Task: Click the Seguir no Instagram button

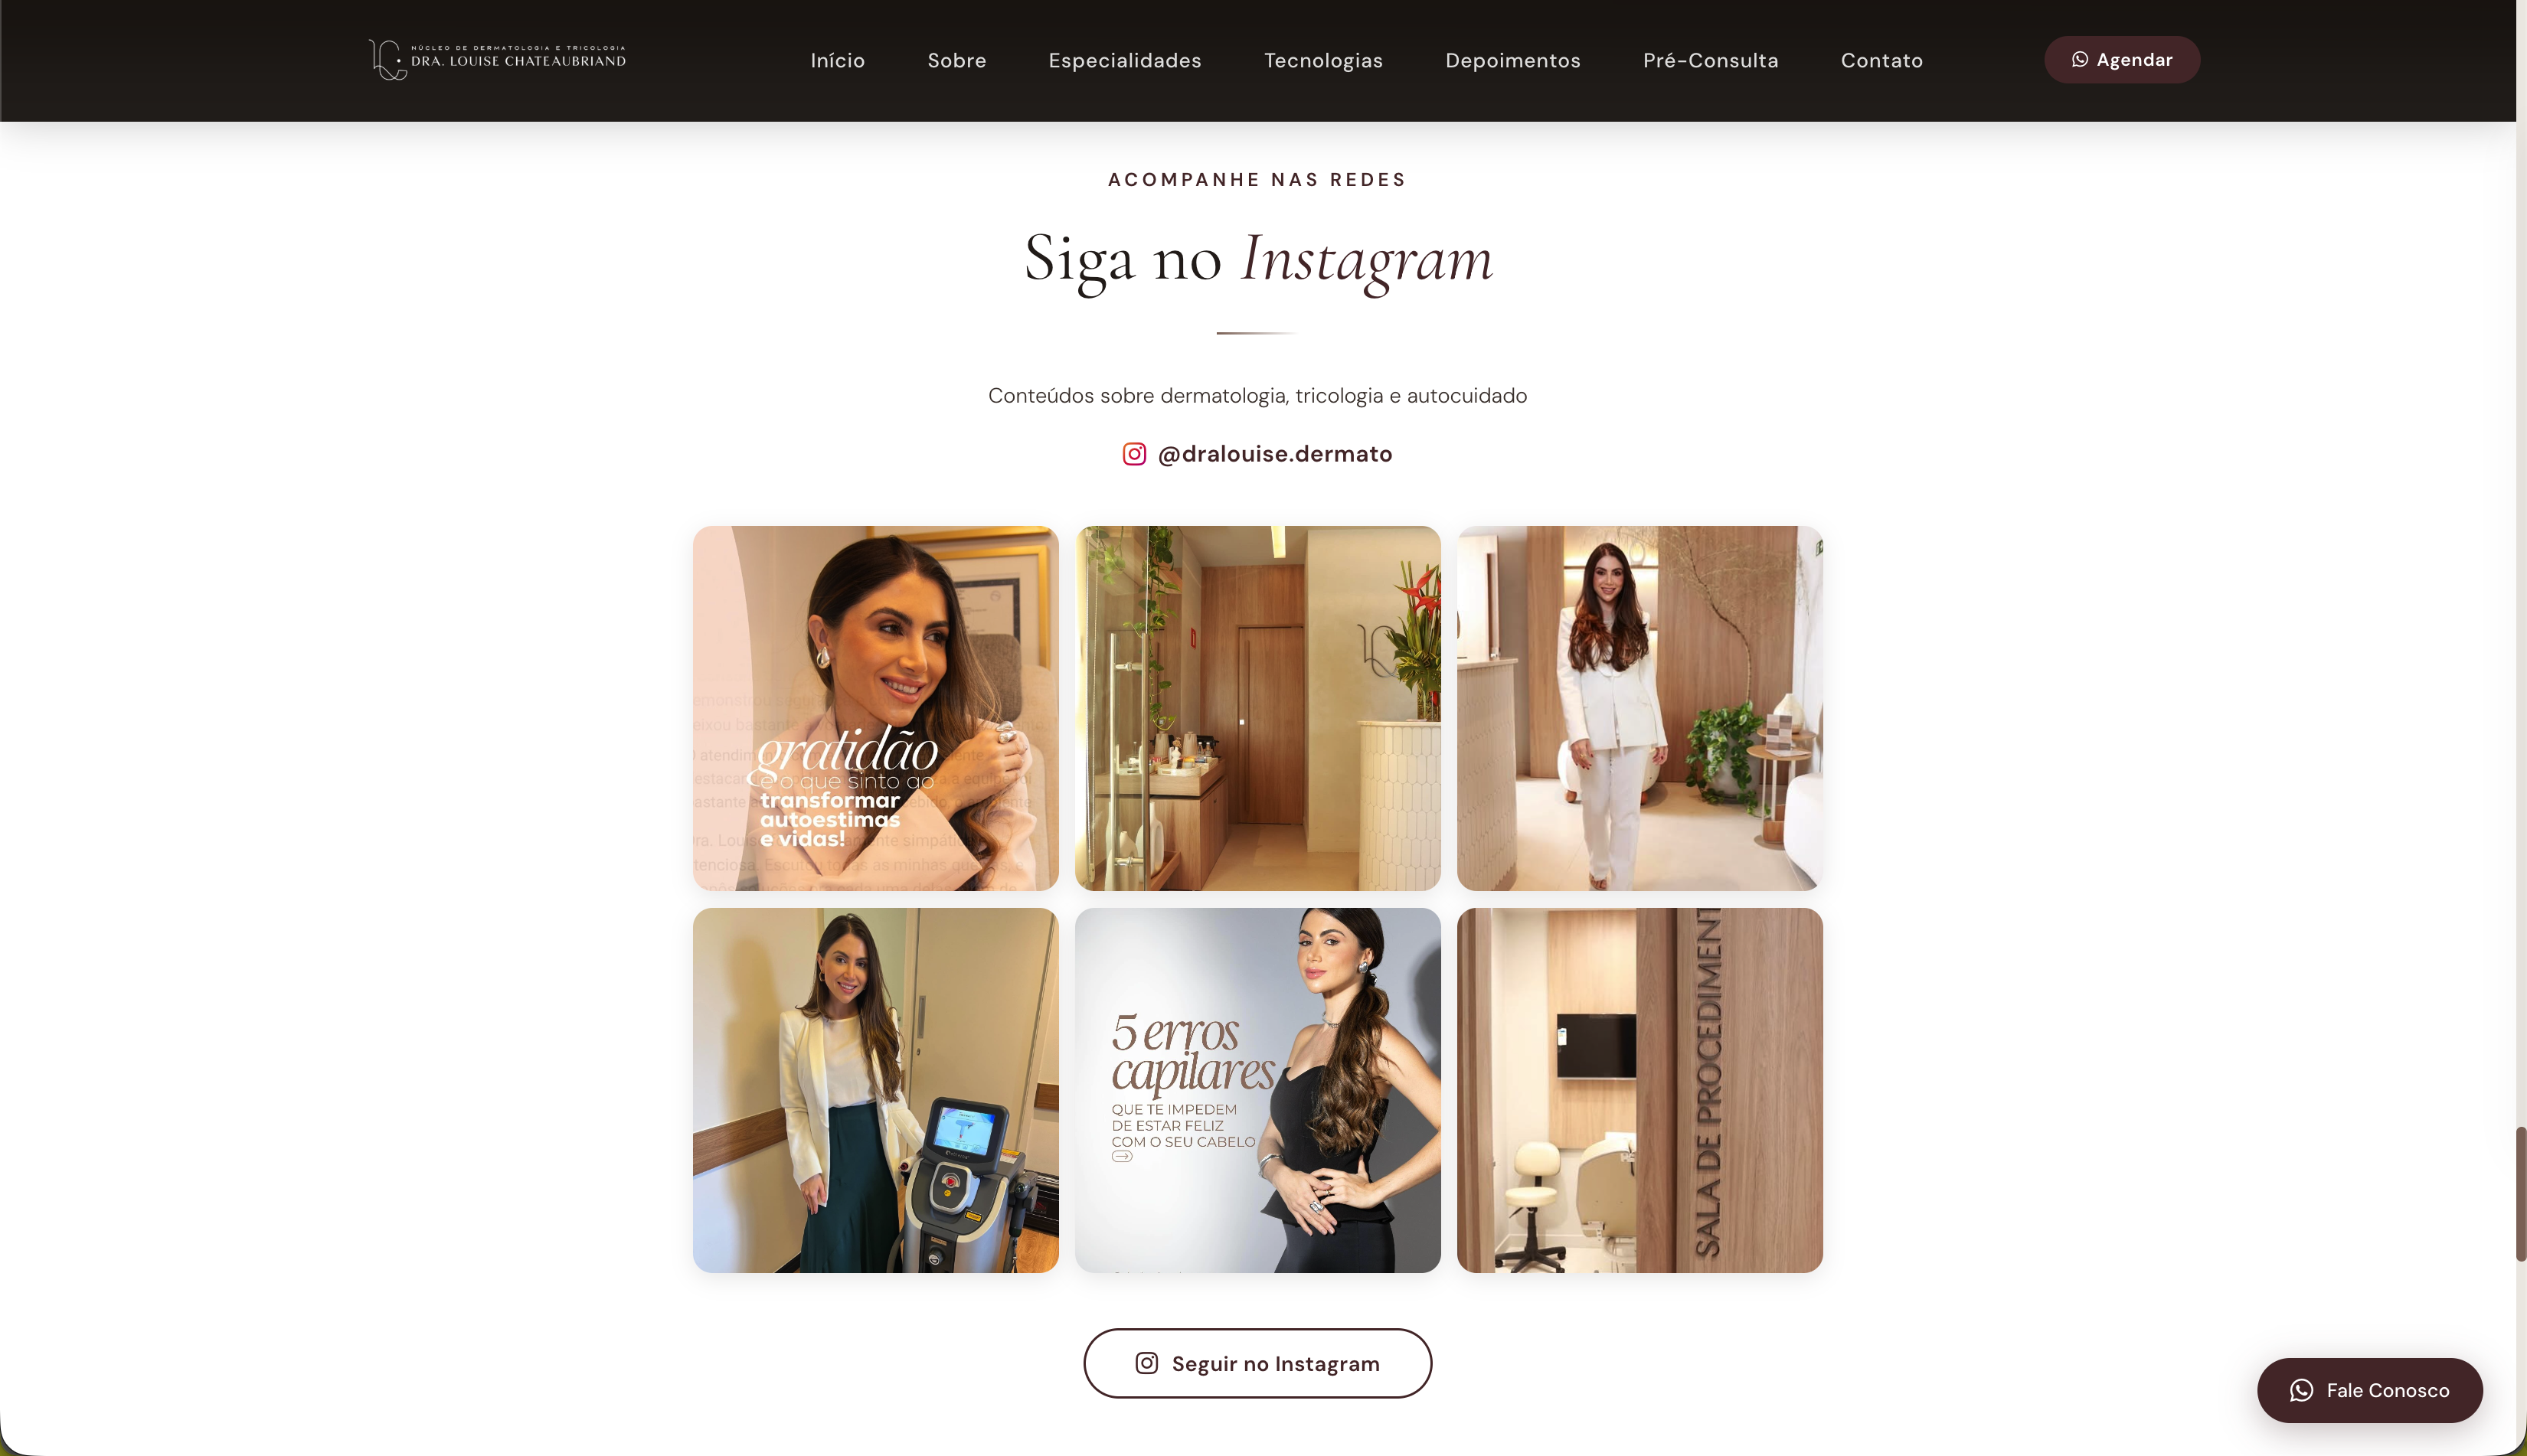Action: click(x=1258, y=1363)
